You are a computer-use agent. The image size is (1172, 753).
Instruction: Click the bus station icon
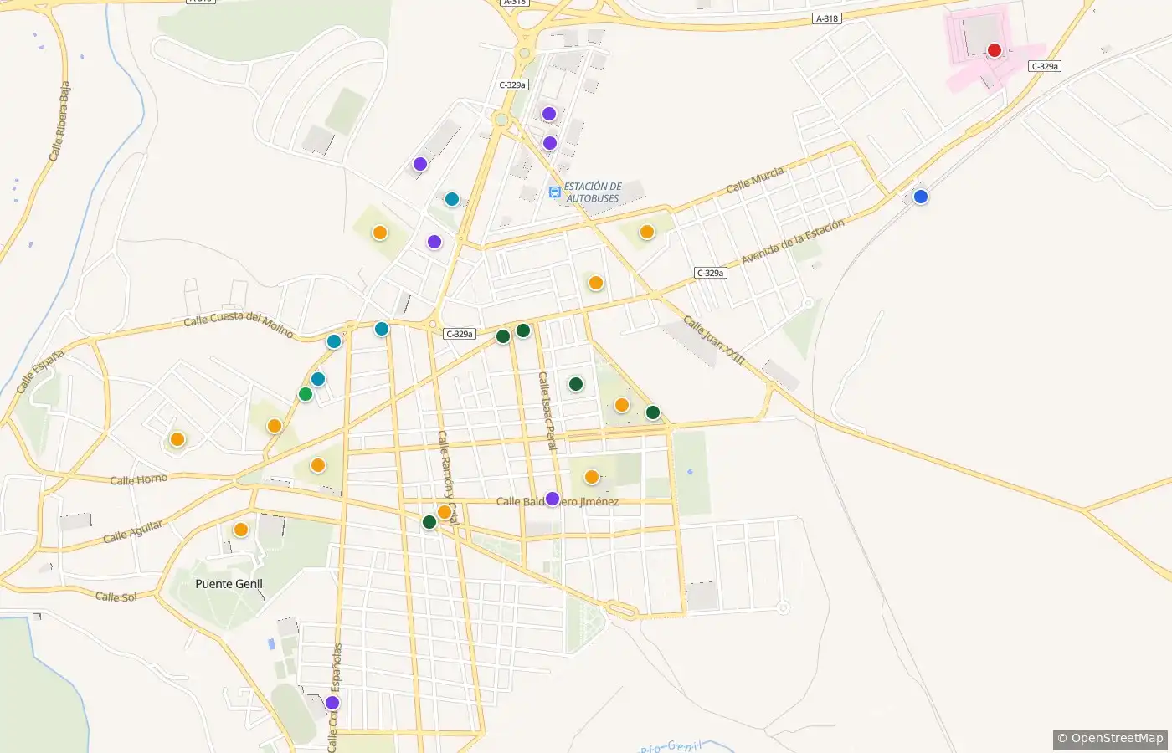[554, 192]
